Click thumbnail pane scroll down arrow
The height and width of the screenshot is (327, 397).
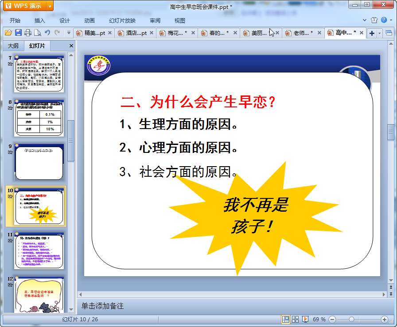pyautogui.click(x=71, y=309)
